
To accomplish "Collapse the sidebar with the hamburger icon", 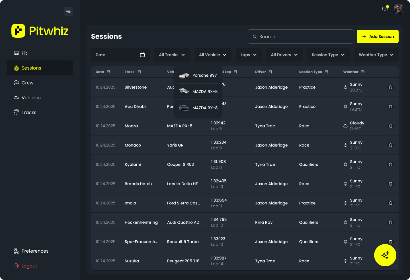I will (68, 11).
